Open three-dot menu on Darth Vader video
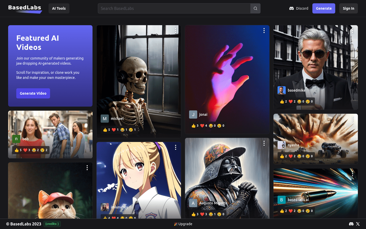This screenshot has height=229, width=366. click(264, 144)
